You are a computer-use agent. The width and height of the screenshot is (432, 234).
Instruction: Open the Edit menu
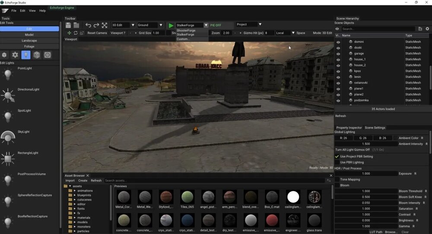(x=22, y=11)
